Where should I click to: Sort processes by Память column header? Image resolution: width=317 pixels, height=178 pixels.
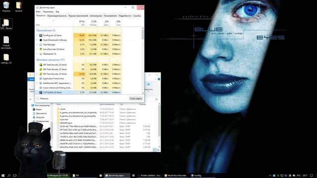(x=92, y=23)
